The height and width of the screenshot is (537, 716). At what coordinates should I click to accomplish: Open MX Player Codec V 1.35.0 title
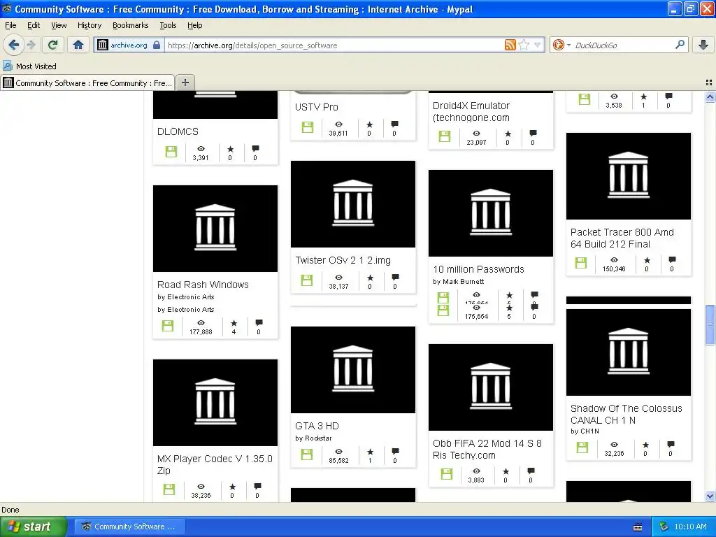(x=215, y=464)
